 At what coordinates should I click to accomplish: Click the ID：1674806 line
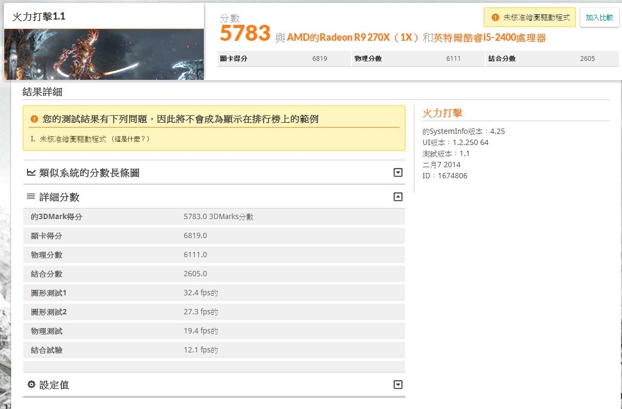coord(445,176)
